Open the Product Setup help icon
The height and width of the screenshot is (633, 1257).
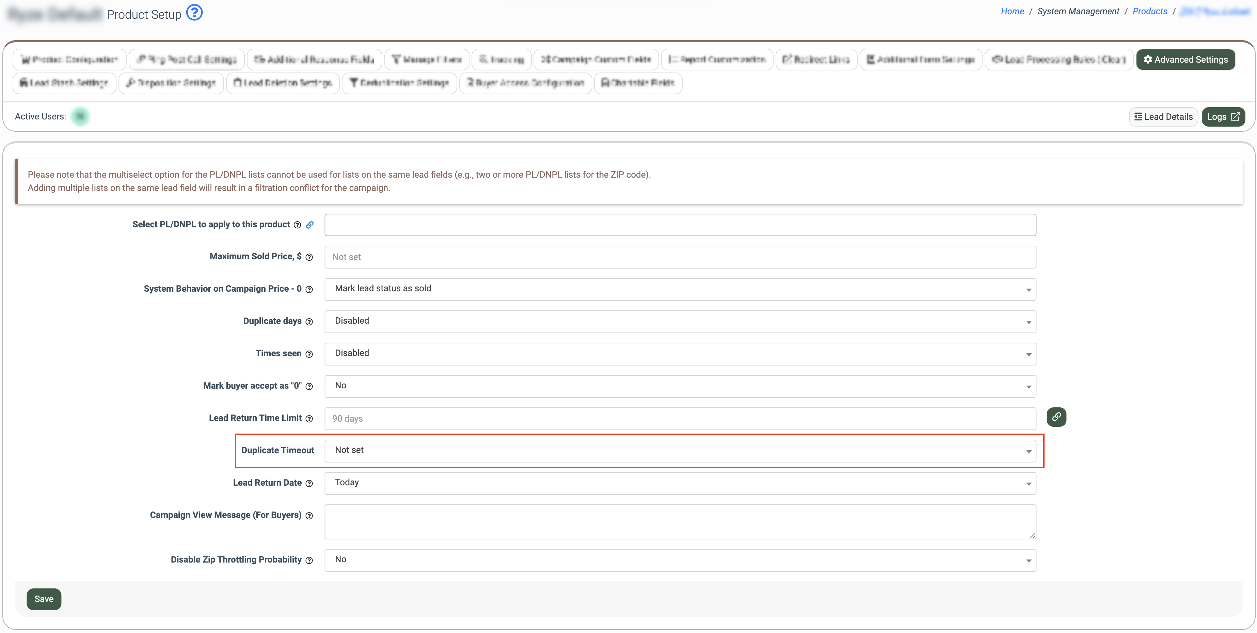click(194, 13)
